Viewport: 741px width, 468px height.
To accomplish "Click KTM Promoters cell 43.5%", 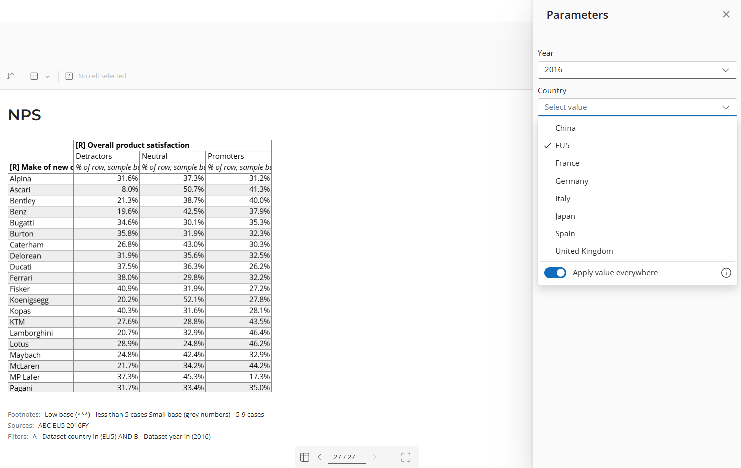I will 238,322.
